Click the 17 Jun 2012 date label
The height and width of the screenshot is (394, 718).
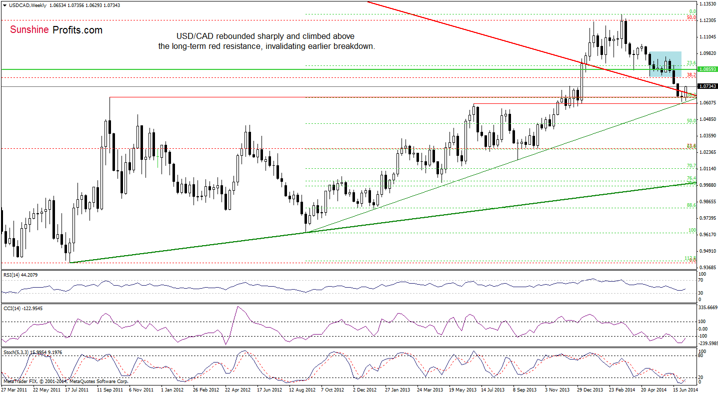[x=270, y=389]
